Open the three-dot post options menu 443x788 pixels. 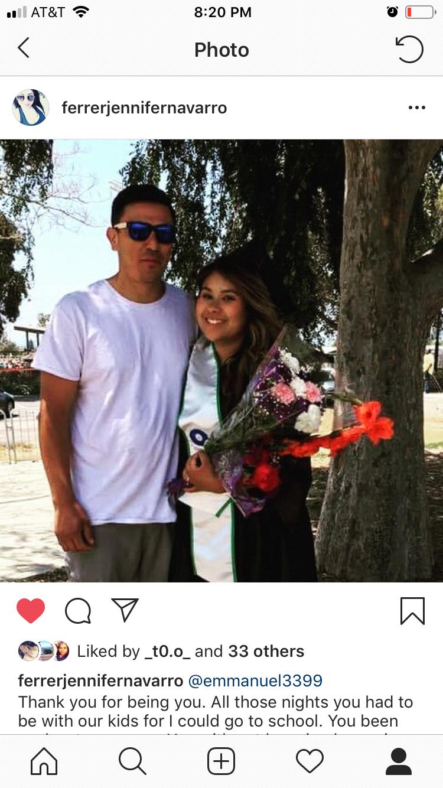pyautogui.click(x=416, y=108)
